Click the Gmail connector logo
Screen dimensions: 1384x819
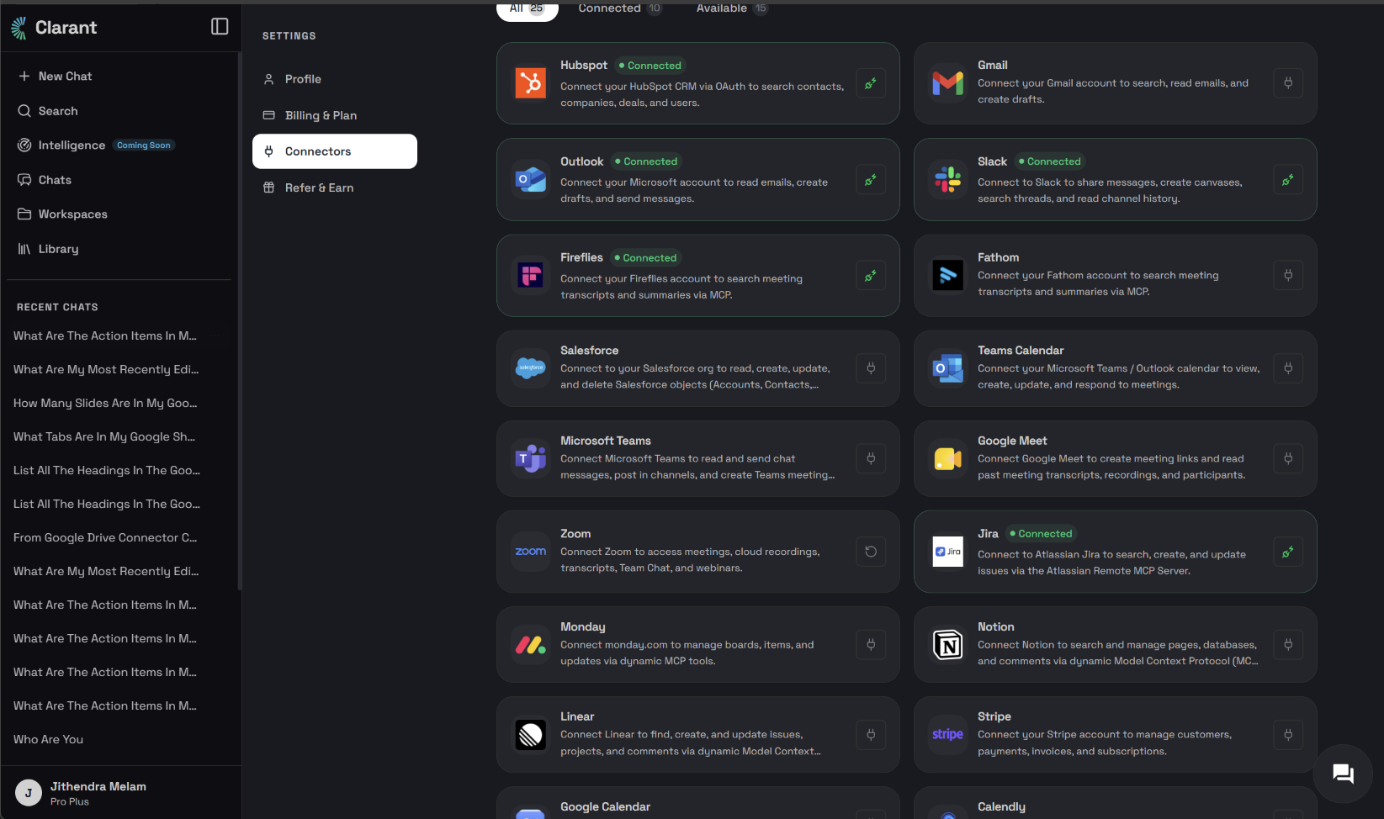[x=948, y=83]
